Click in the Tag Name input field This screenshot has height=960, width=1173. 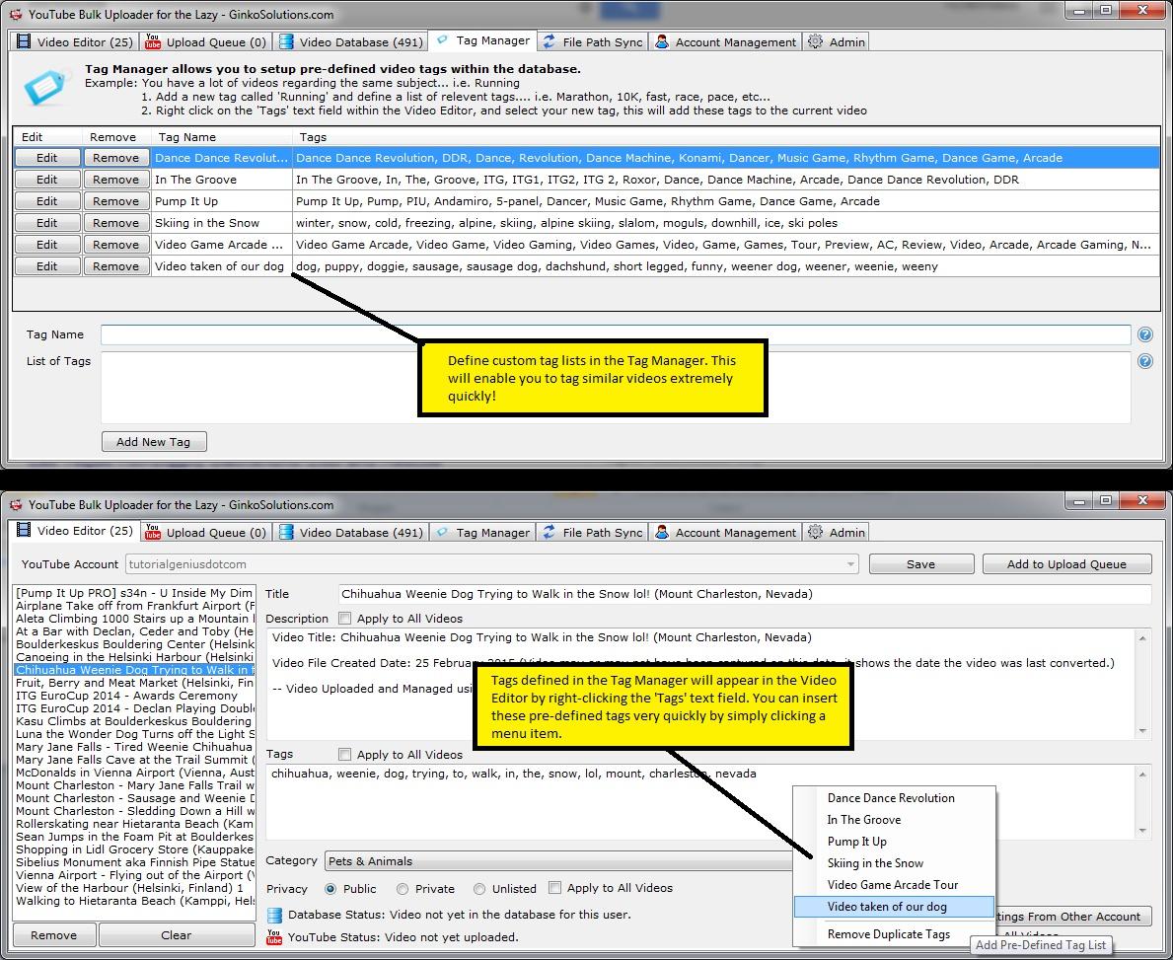pos(615,334)
